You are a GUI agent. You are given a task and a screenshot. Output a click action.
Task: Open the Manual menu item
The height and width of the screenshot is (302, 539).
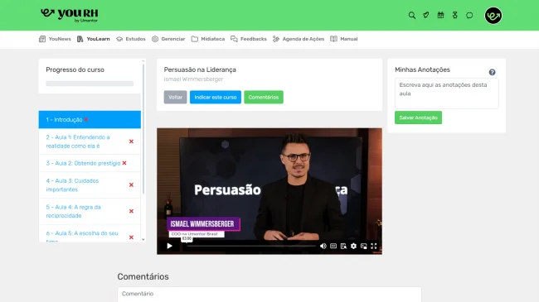[344, 39]
